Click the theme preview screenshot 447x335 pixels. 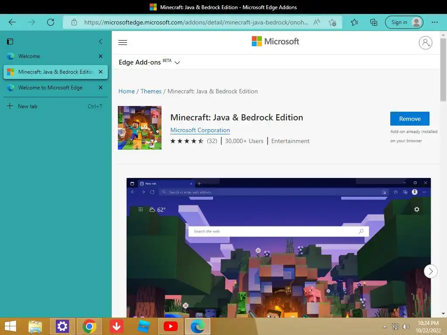point(279,248)
